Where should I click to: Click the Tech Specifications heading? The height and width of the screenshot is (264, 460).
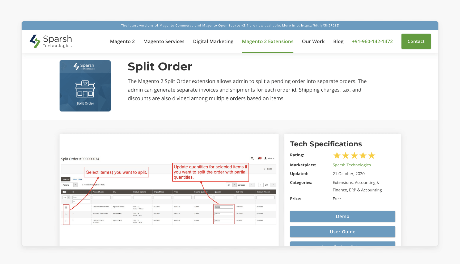pyautogui.click(x=326, y=144)
